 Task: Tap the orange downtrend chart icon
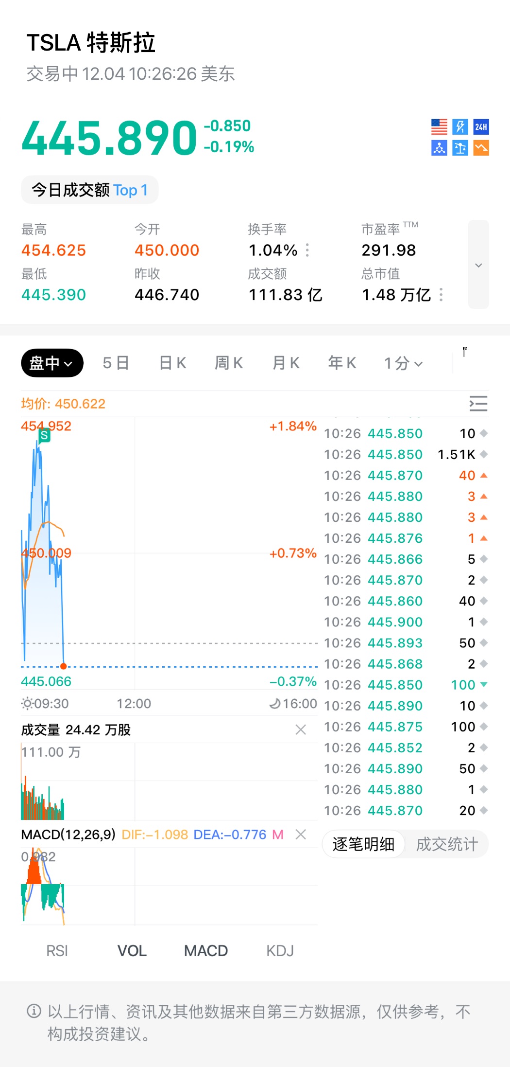[481, 148]
